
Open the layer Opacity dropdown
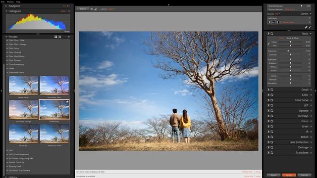(x=277, y=14)
